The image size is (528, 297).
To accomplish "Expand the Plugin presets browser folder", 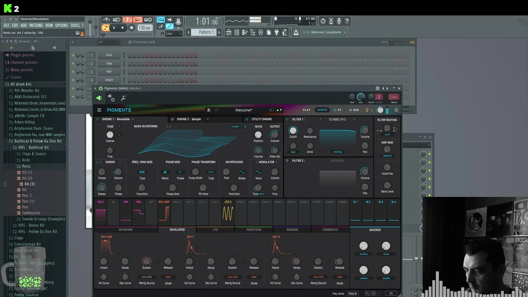I will coord(22,55).
